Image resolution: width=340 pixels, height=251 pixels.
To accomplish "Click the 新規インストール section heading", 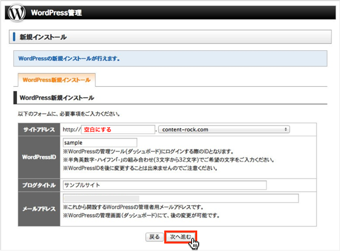I will pyautogui.click(x=43, y=37).
